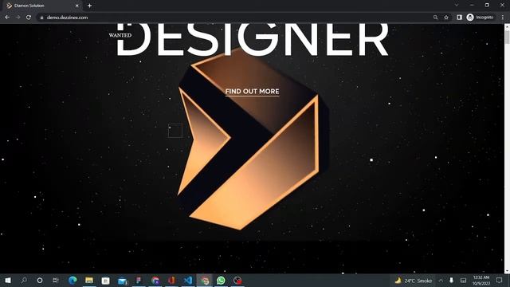
Task: Switch to the active Chrome incognito window in taskbar
Action: click(205, 280)
